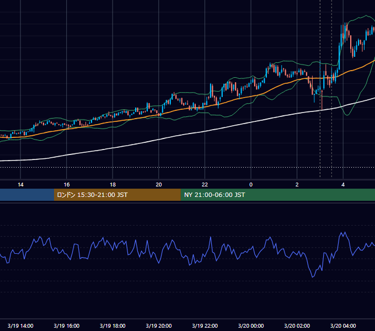Select the ロンドン 15:30-21:00 JST session bar

[x=117, y=195]
